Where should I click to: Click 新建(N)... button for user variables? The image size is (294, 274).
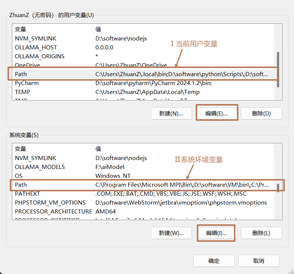[x=171, y=114]
